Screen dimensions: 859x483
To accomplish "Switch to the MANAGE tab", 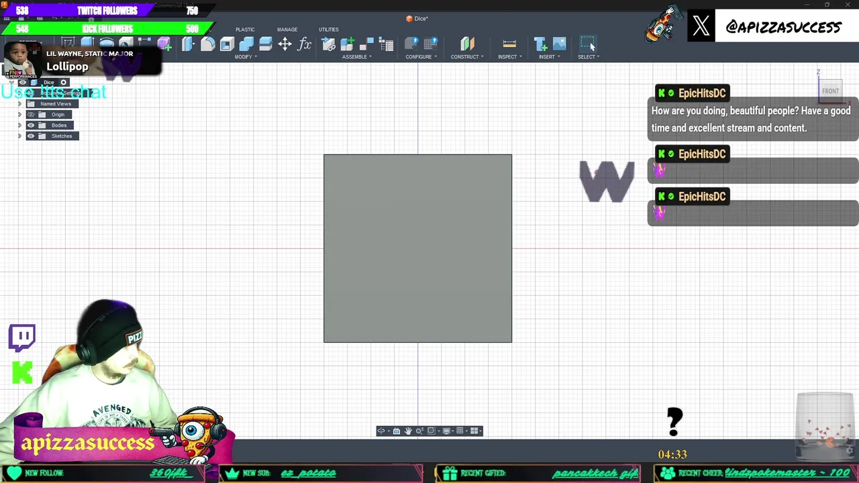I will click(x=287, y=30).
